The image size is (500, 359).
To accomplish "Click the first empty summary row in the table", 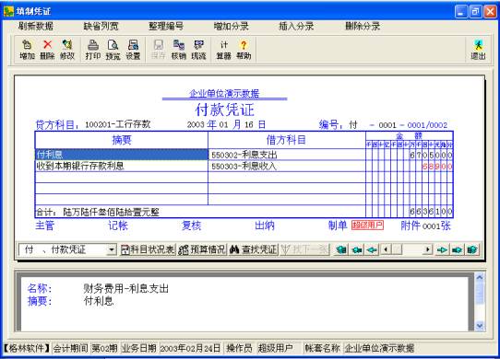I will pos(122,178).
